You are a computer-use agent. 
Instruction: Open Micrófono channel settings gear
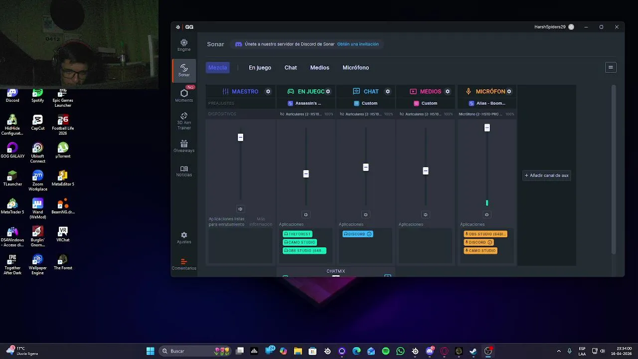(x=509, y=91)
